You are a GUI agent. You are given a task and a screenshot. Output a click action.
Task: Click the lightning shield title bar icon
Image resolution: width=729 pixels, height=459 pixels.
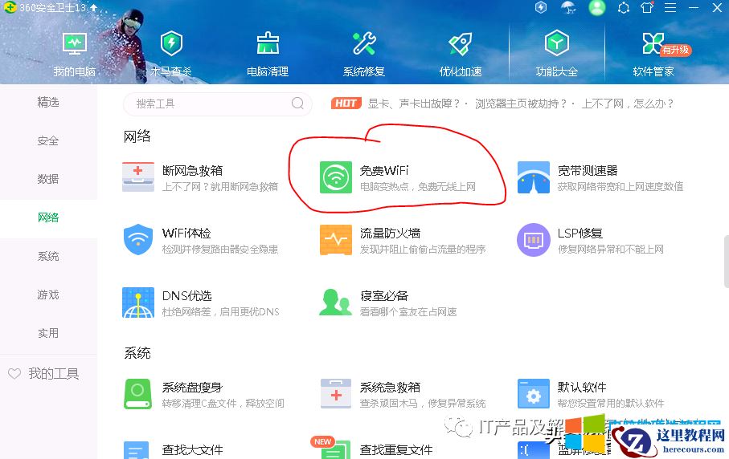(541, 7)
